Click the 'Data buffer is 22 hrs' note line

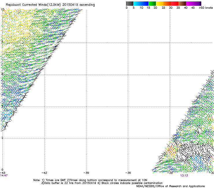tap(102, 183)
